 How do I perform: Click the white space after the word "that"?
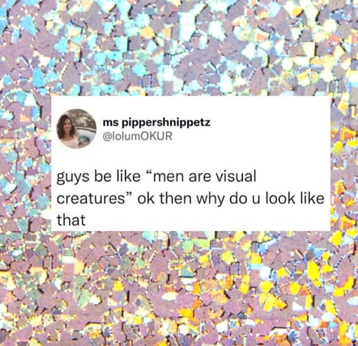(x=196, y=220)
